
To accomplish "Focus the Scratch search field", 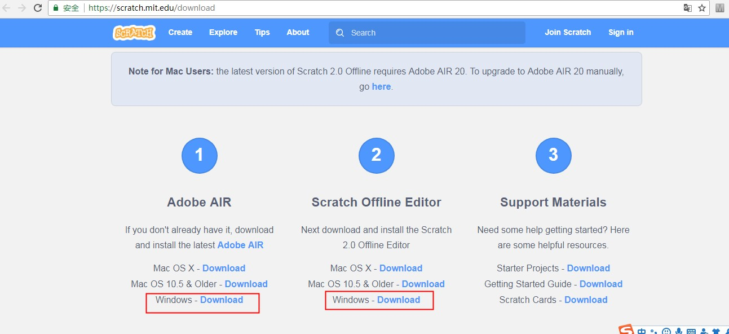I will coord(427,33).
